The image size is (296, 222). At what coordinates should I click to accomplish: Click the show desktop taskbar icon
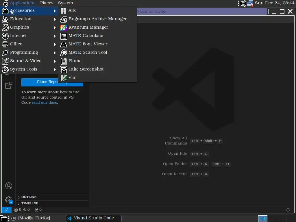click(3, 219)
